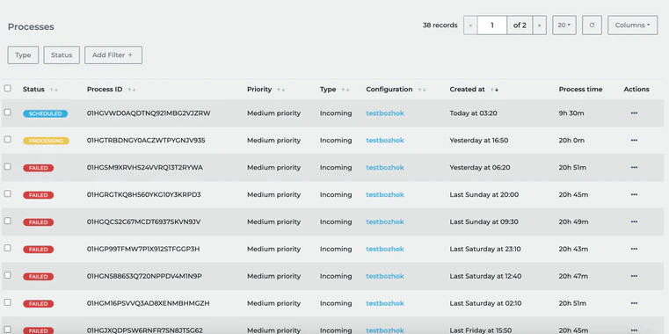Image resolution: width=669 pixels, height=334 pixels.
Task: Click the Processes page heading
Action: tap(31, 27)
